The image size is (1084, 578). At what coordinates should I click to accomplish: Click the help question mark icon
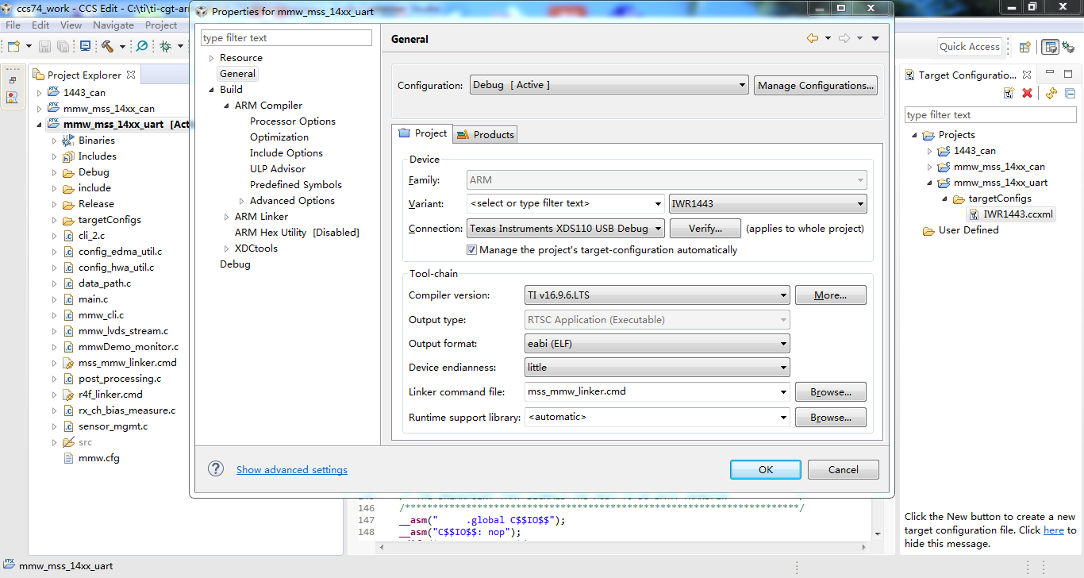point(216,468)
